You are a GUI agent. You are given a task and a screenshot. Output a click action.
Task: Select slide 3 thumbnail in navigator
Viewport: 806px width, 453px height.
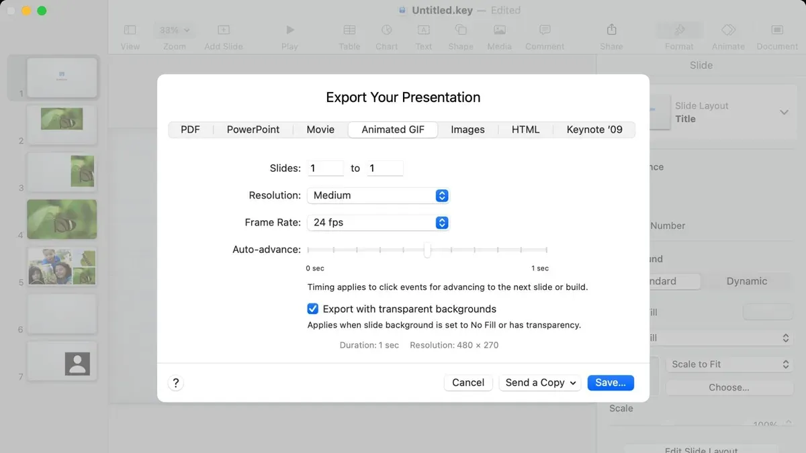coord(62,172)
